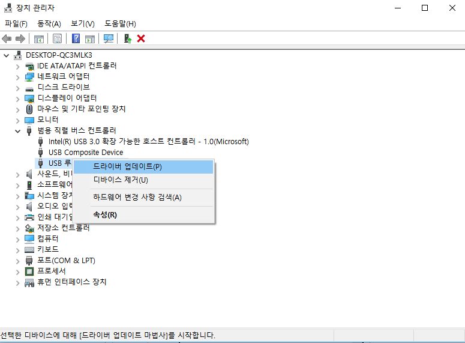
Task: Select the 디스플레이 어댑터 label
Action: pyautogui.click(x=67, y=98)
